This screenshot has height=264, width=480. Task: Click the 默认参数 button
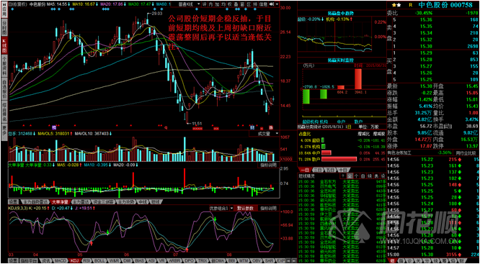coord(246,208)
